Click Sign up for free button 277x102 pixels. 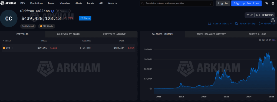(246, 3)
